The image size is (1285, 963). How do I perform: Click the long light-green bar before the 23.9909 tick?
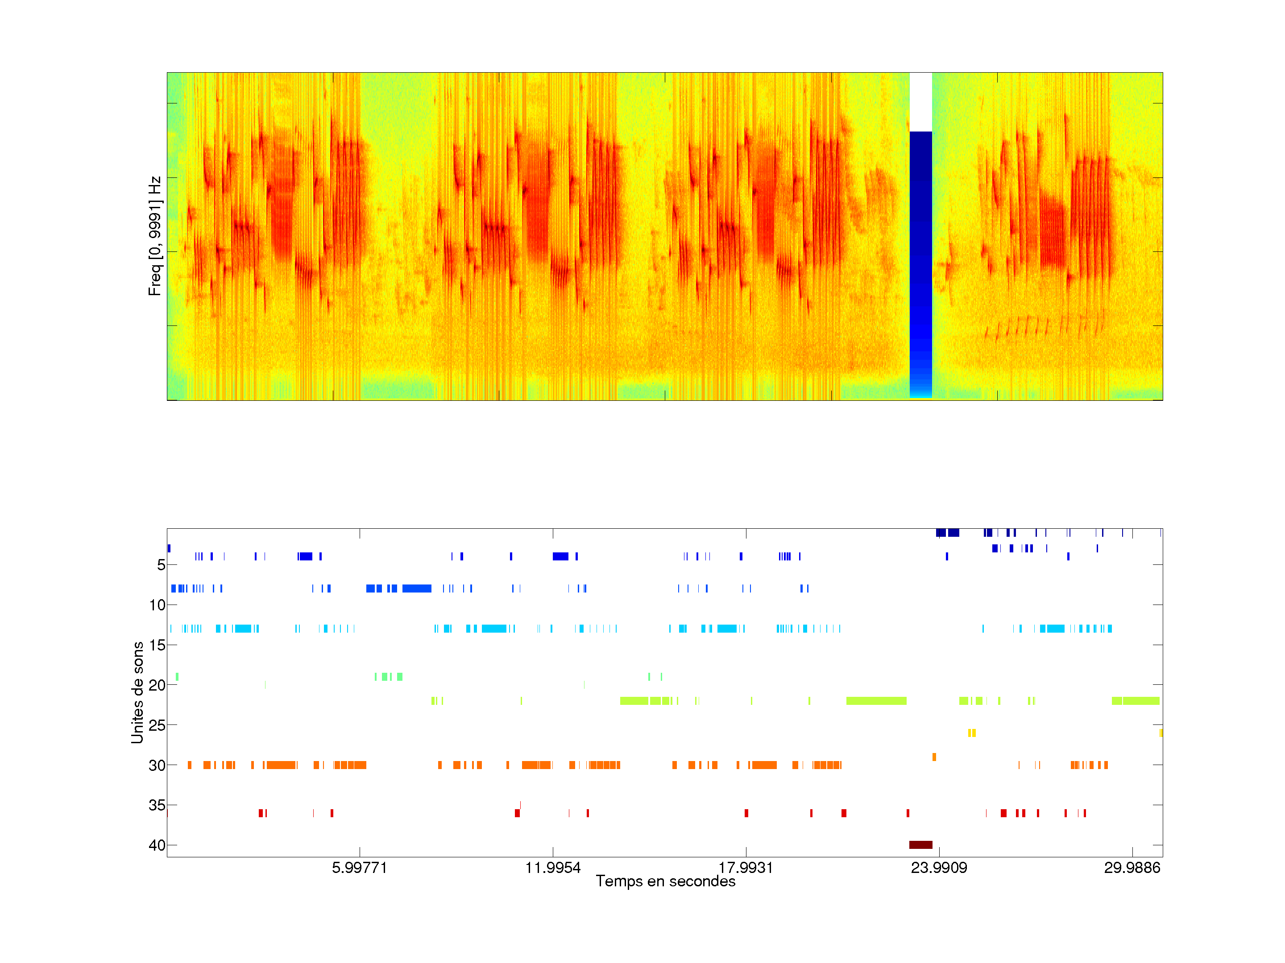[876, 701]
